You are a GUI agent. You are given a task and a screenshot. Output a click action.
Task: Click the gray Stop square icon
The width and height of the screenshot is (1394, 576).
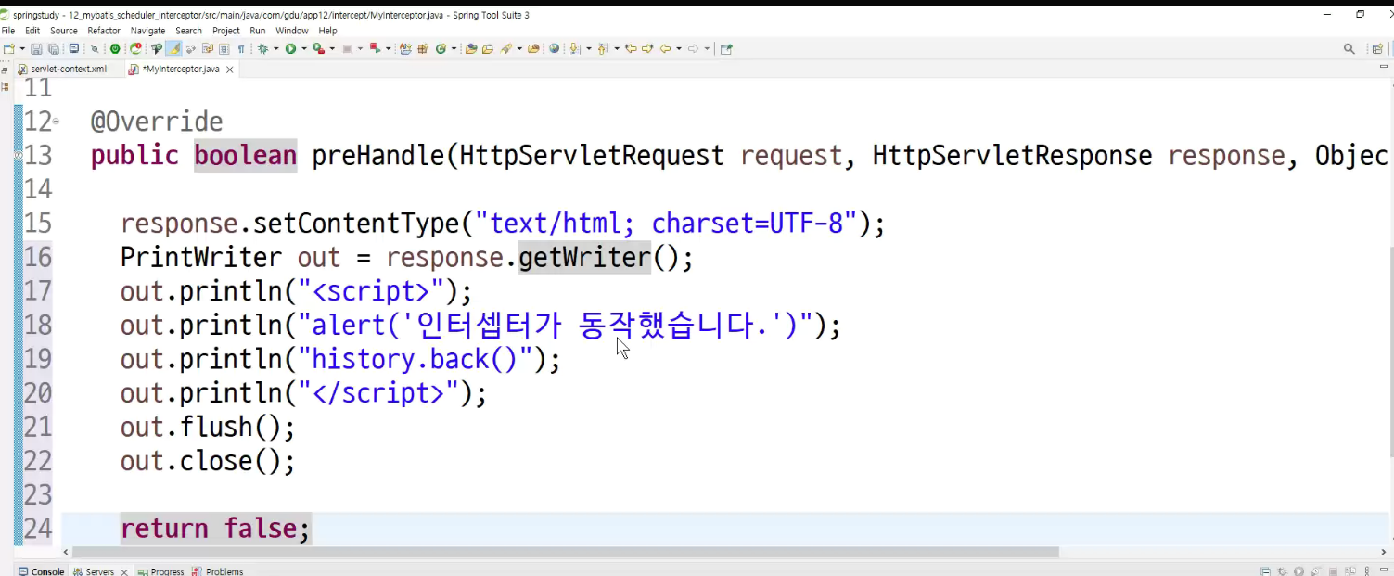pos(347,48)
